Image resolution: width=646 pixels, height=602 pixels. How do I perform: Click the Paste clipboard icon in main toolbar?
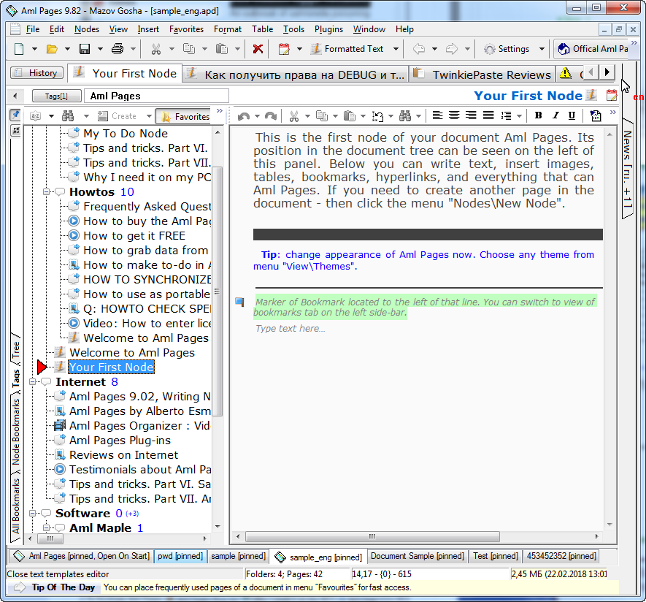pyautogui.click(x=222, y=49)
